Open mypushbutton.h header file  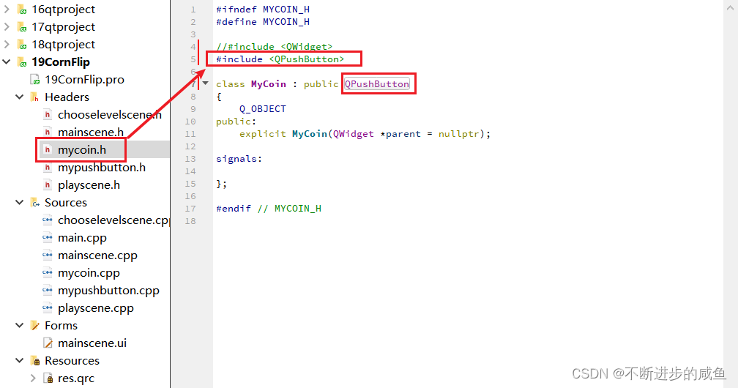[102, 167]
